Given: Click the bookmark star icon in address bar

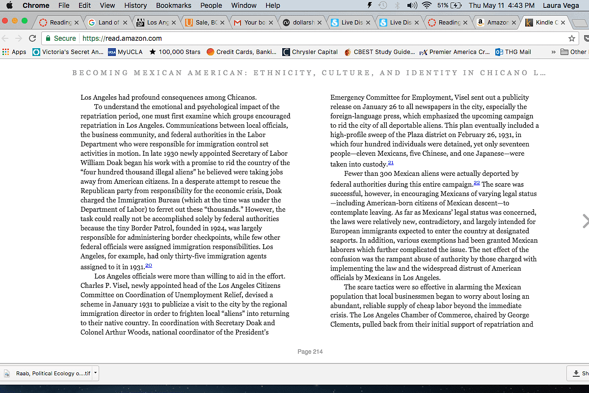Looking at the screenshot, I should [x=571, y=38].
